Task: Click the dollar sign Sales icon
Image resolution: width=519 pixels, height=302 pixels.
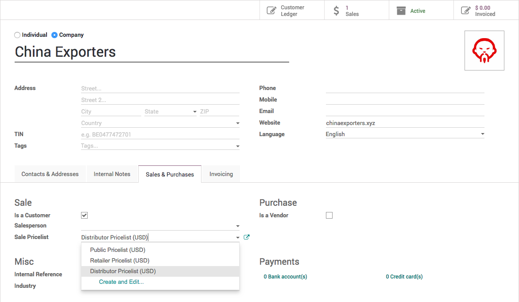Action: 337,11
